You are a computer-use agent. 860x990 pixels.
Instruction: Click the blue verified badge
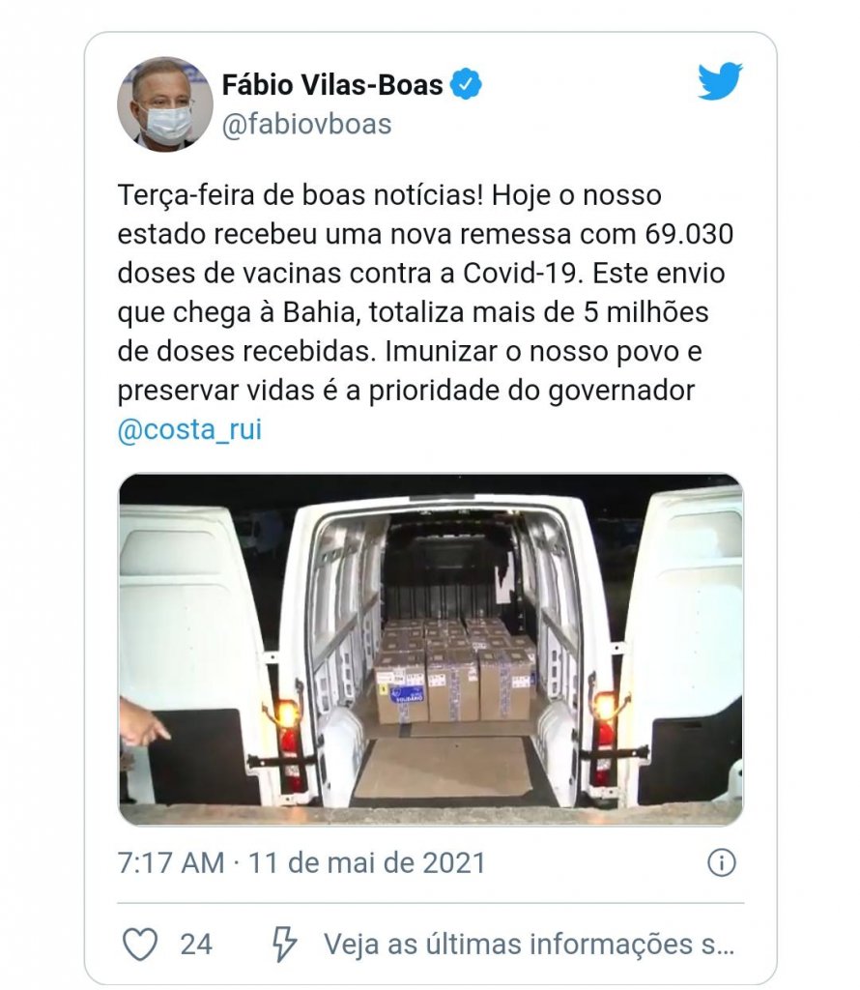click(466, 85)
